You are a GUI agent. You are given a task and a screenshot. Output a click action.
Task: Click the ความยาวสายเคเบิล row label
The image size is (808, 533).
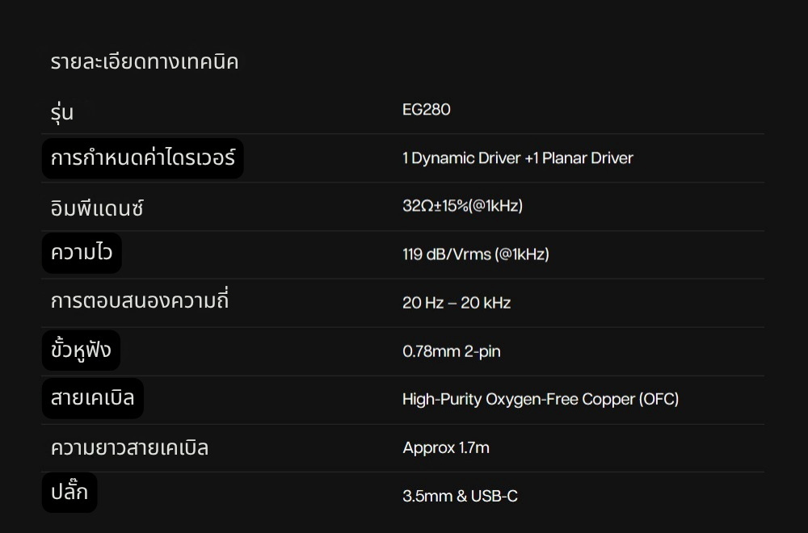point(129,447)
